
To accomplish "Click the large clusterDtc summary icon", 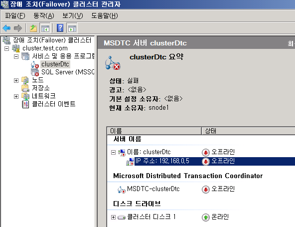I will pyautogui.click(x=113, y=63).
